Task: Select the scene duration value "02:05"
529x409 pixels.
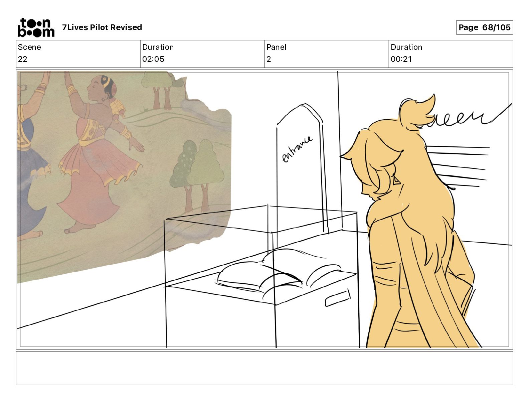Action: (153, 59)
